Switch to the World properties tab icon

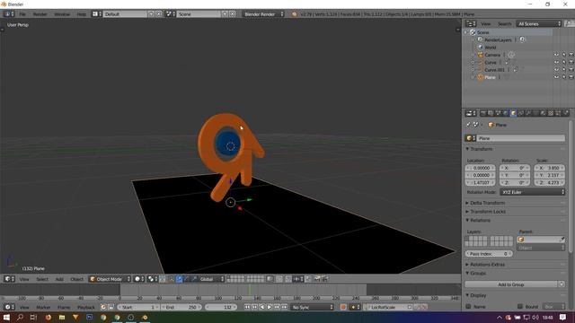pos(506,114)
